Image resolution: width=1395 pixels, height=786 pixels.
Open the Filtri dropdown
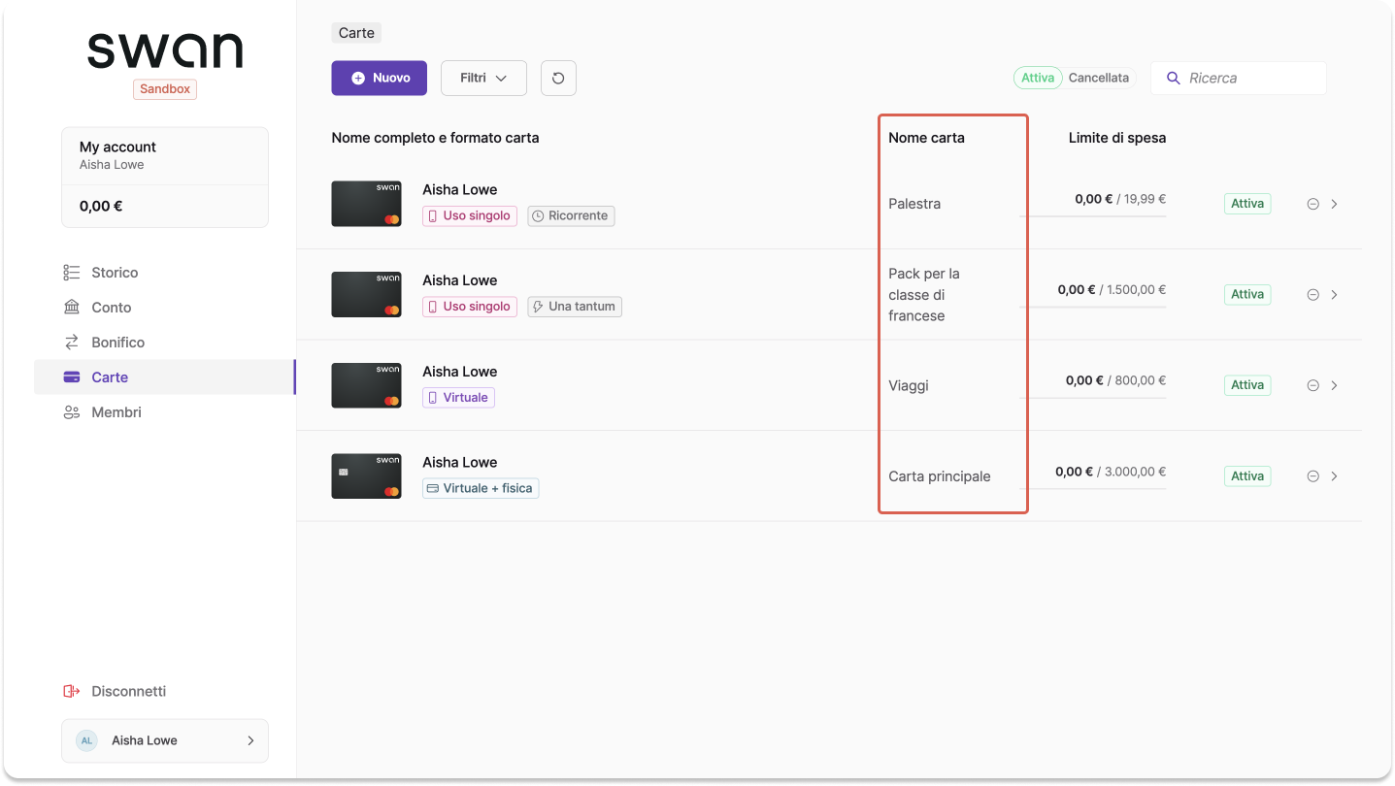click(483, 79)
